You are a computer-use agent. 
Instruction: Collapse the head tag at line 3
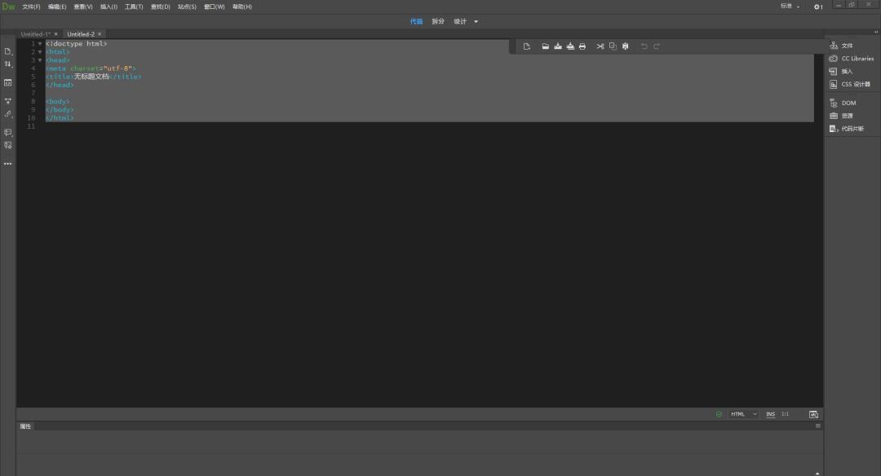click(x=40, y=60)
